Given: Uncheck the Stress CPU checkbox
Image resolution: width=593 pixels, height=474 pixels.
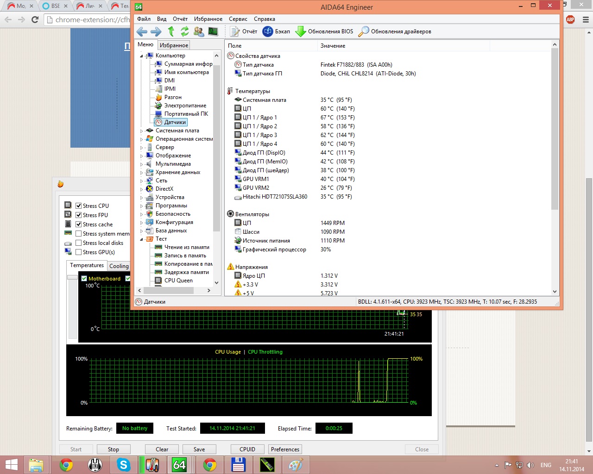Looking at the screenshot, I should pos(79,206).
